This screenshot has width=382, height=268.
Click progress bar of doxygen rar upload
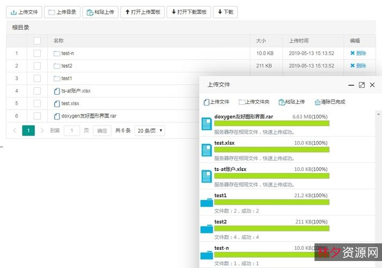(x=272, y=123)
